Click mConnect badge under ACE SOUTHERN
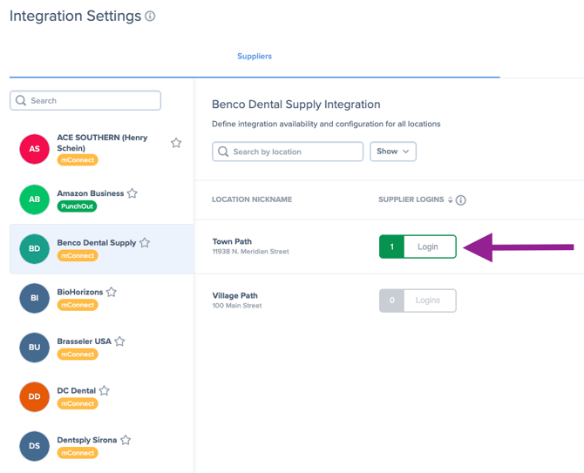 pos(78,160)
